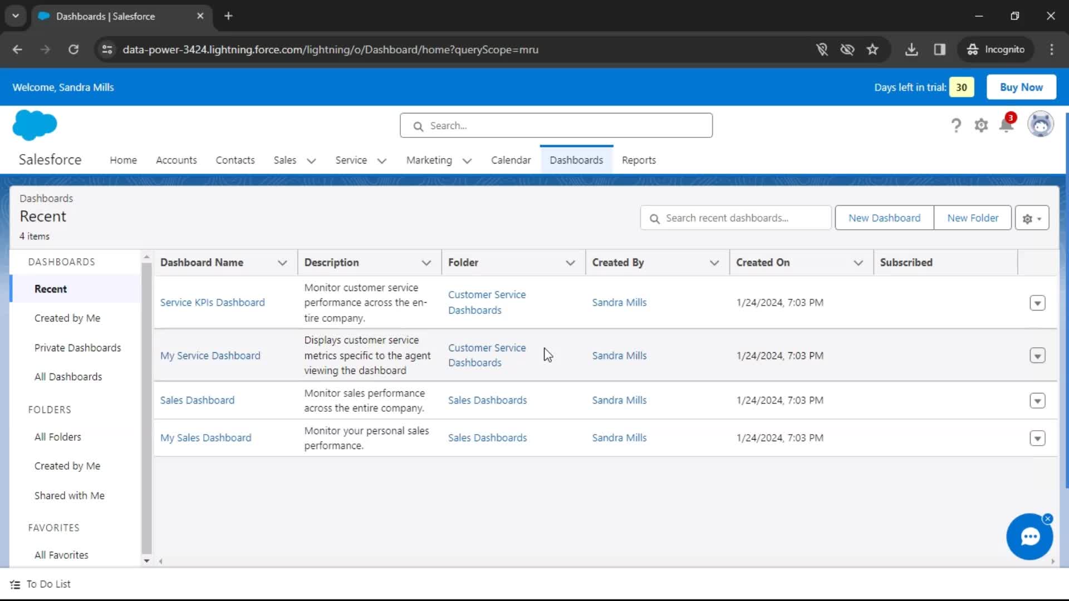Click the third-party cookies blocked eye icon

coord(847,50)
